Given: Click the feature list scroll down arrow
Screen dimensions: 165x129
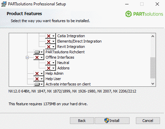Looking at the screenshot, I should tap(153, 84).
